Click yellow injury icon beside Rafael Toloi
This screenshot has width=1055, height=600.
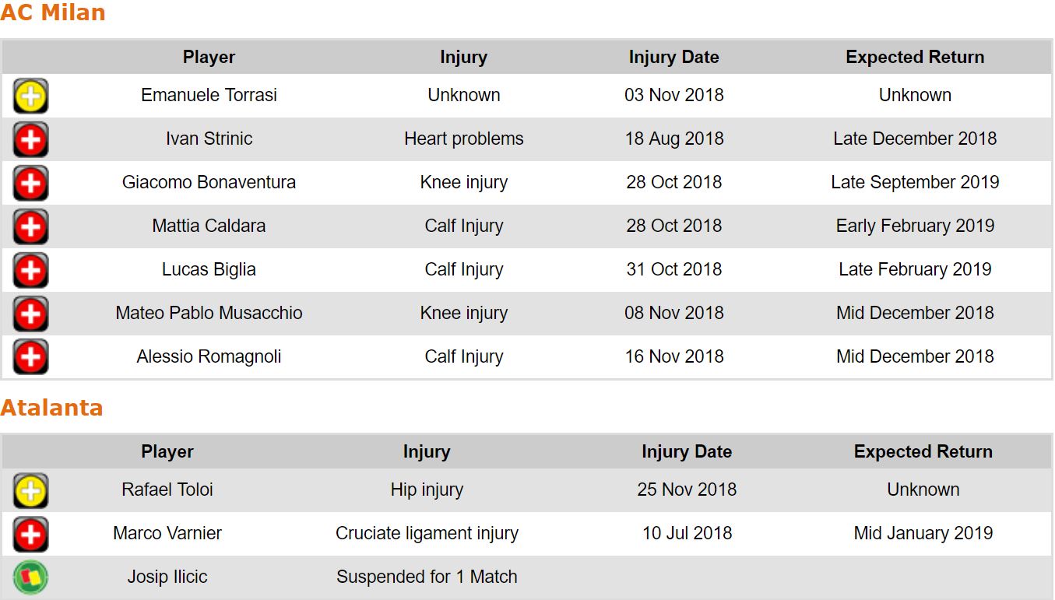click(30, 491)
